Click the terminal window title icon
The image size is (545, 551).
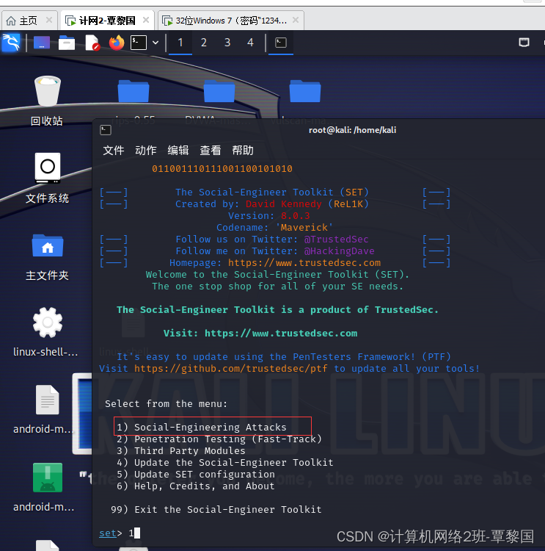(x=106, y=130)
